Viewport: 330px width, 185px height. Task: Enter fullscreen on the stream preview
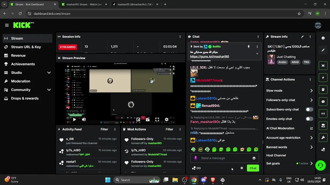(x=157, y=119)
